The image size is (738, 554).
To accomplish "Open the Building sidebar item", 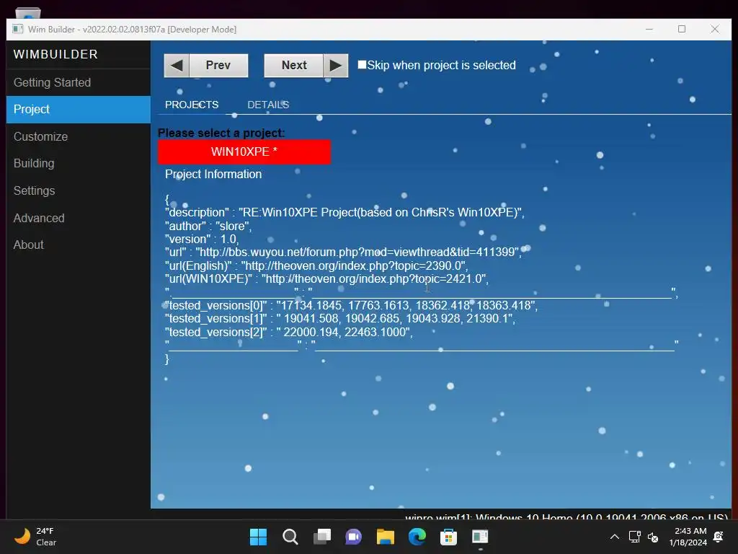I will [79, 164].
